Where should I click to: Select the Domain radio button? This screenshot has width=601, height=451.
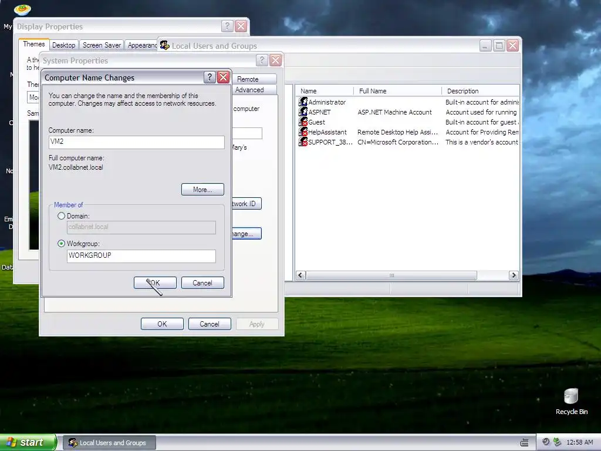(x=61, y=216)
